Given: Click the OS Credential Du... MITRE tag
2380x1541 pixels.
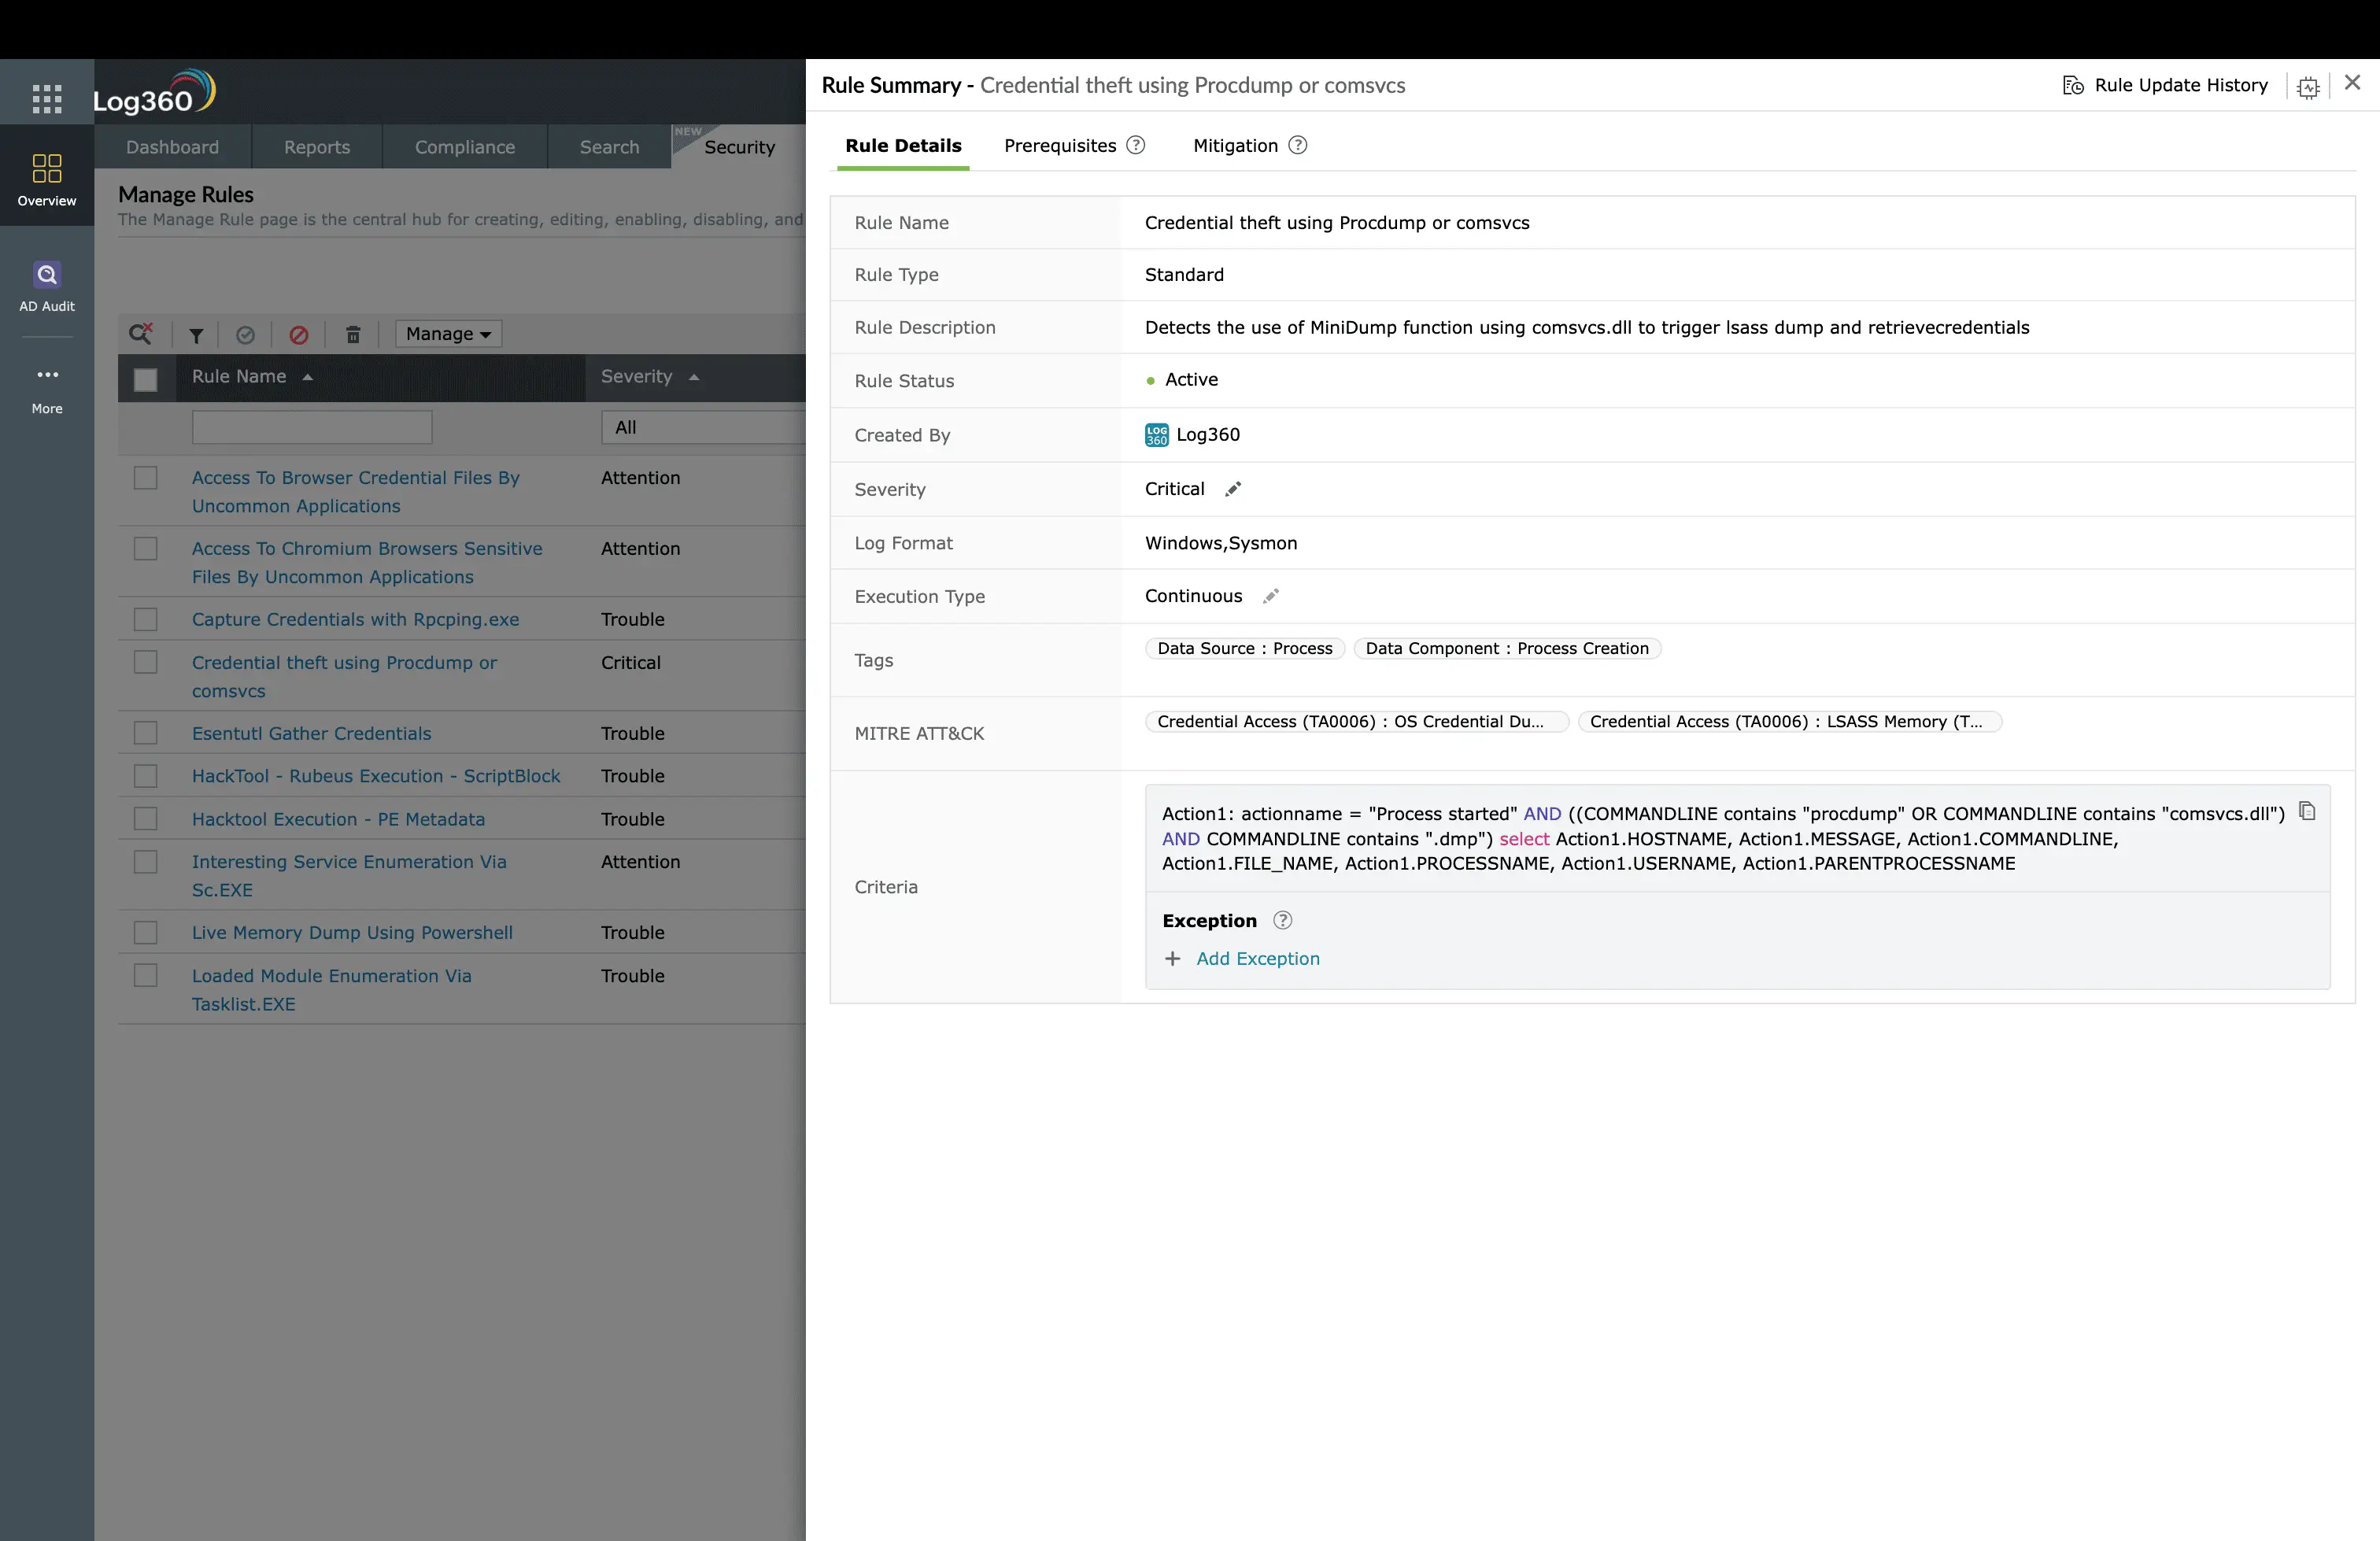Looking at the screenshot, I should point(1356,722).
